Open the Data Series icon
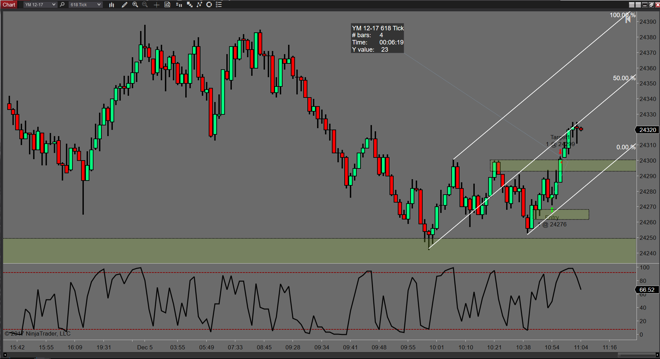The width and height of the screenshot is (660, 359). (x=189, y=4)
